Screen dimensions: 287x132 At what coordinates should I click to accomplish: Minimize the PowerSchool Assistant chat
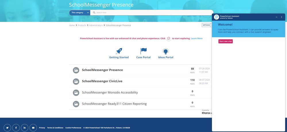pos(276,17)
